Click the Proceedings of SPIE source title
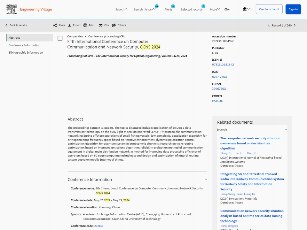The height and width of the screenshot is (230, 307). click(x=114, y=56)
